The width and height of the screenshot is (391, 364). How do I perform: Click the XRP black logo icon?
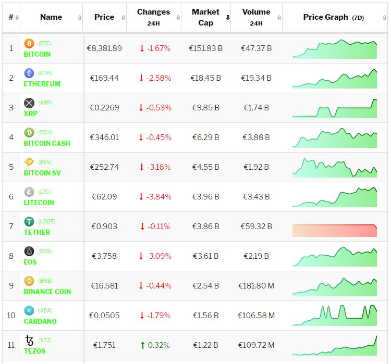coord(29,103)
